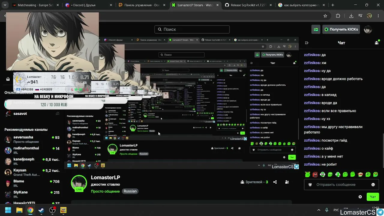Share the LomasterLP stream

click(x=275, y=182)
